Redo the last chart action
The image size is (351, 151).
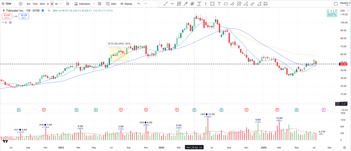click(146, 4)
